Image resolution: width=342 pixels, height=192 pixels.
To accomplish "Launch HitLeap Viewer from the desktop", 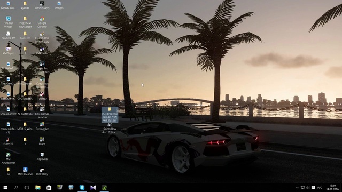I will [x=8, y=22].
